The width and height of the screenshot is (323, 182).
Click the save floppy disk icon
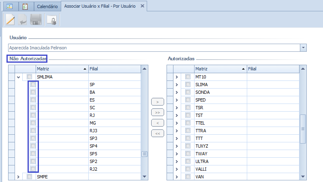(x=36, y=20)
